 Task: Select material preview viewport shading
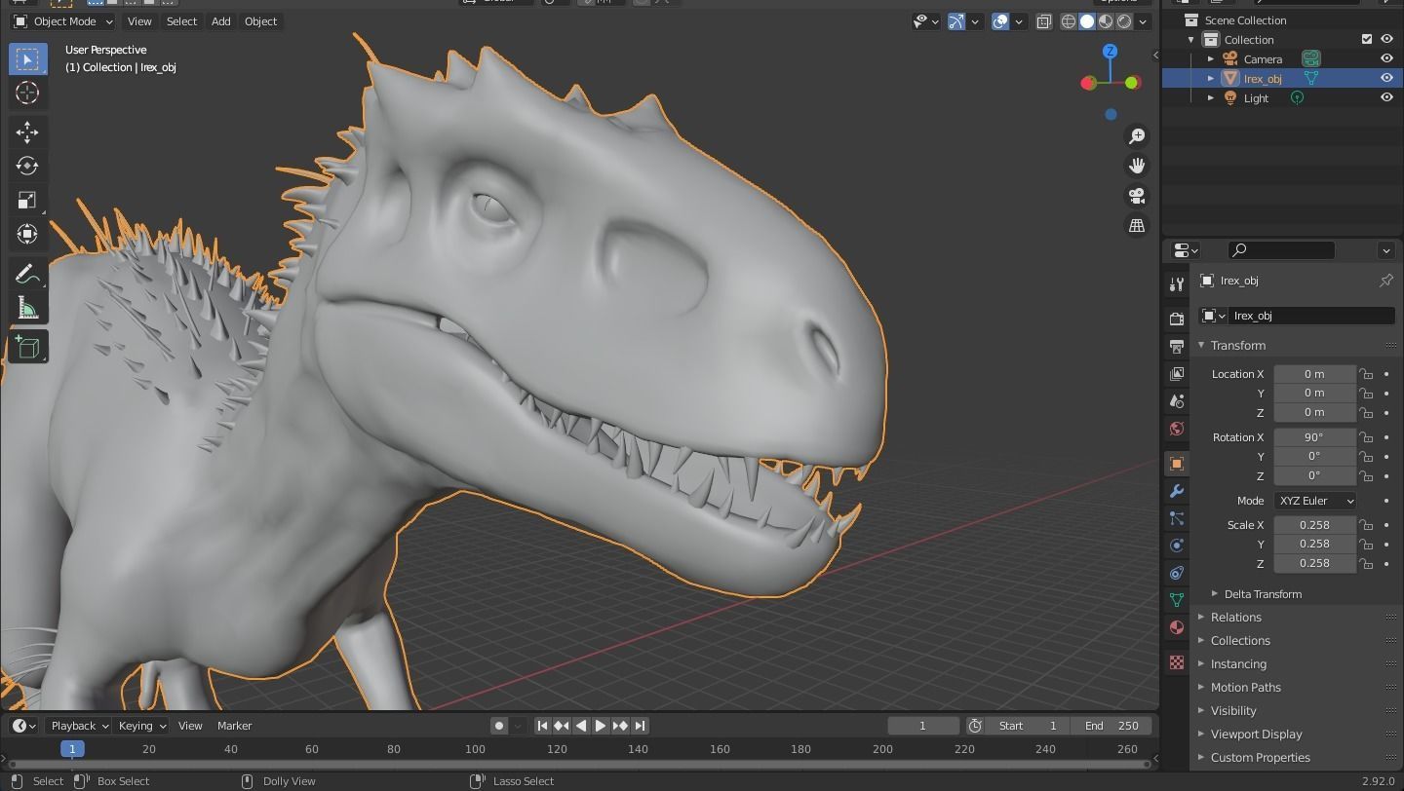1106,21
